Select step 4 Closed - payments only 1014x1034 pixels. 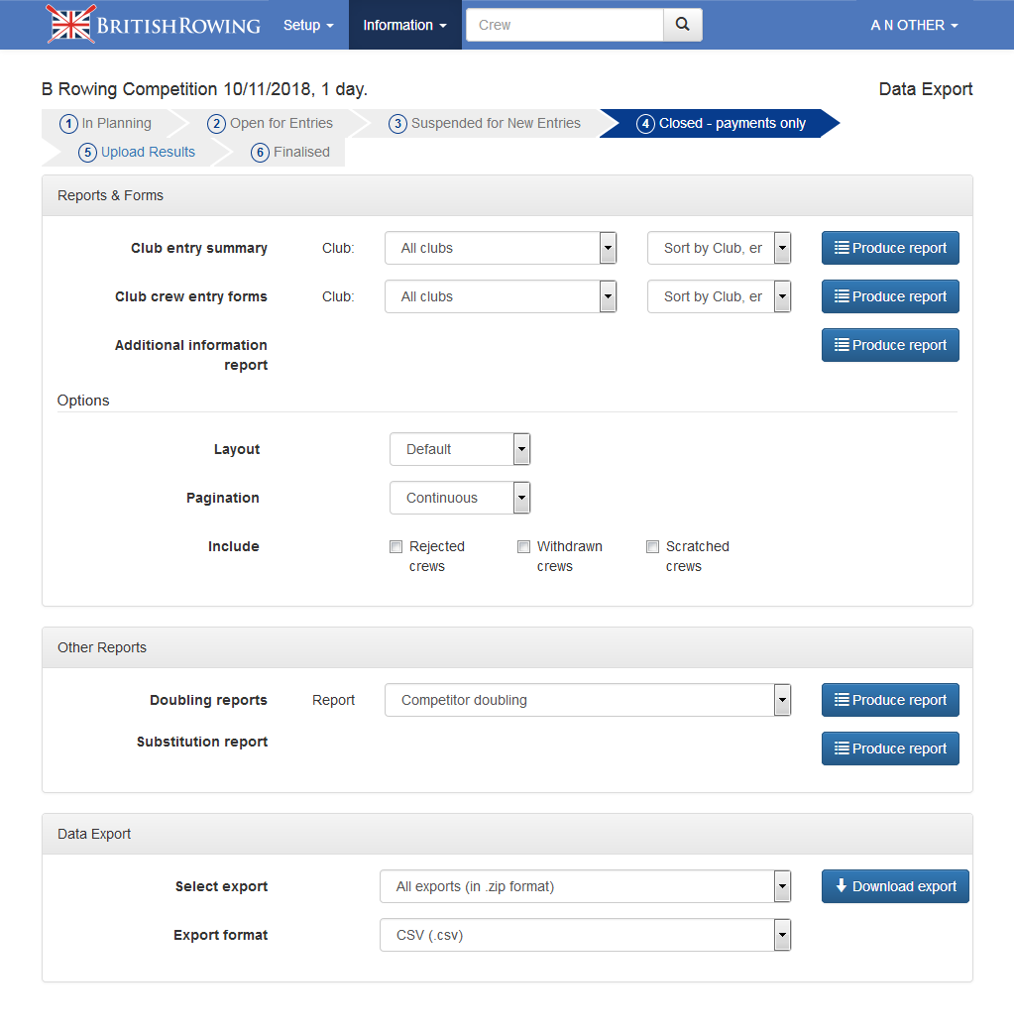coord(722,124)
